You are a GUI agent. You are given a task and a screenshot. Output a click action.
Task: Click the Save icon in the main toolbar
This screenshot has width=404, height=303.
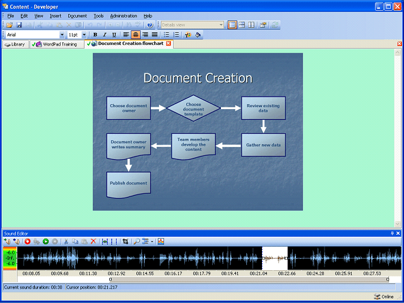coord(19,25)
